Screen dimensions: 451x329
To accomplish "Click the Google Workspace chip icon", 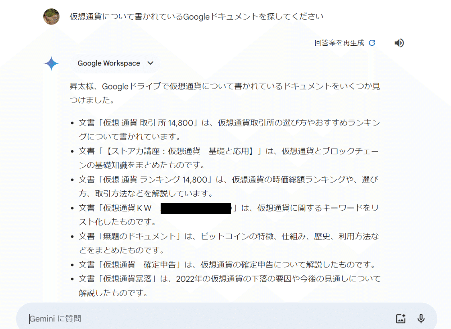I will point(115,63).
